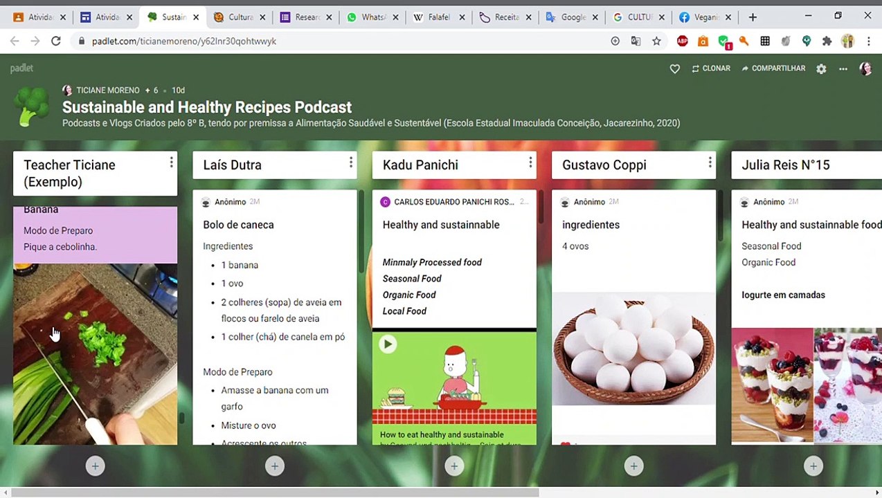
Task: Open the chopping green onion video thumbnail
Action: (x=96, y=353)
